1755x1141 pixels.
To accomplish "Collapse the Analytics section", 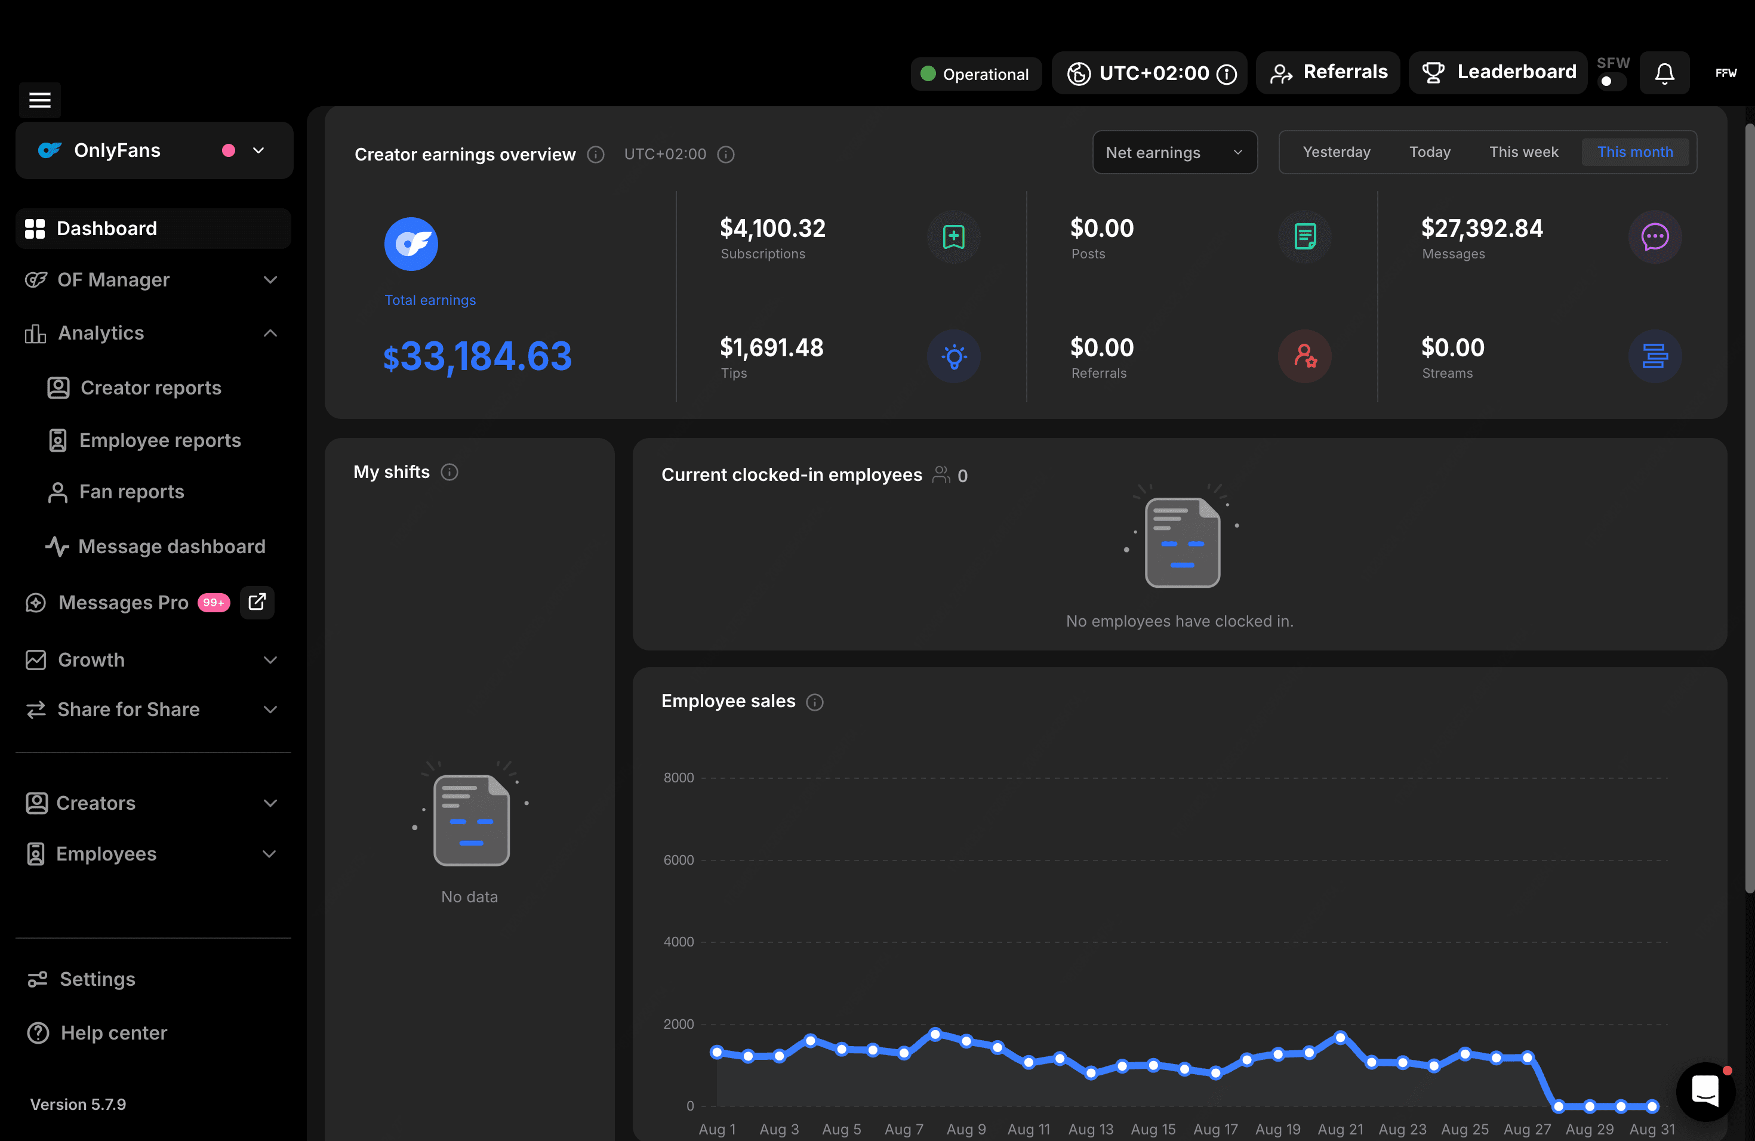I will 153,333.
